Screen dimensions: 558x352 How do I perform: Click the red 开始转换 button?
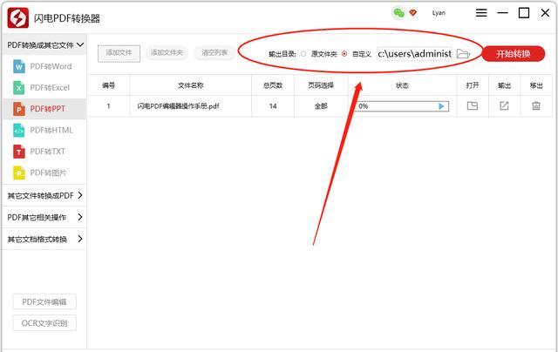click(x=514, y=54)
